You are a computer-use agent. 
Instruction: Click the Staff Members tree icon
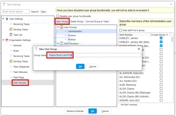pyautogui.click(x=61, y=44)
